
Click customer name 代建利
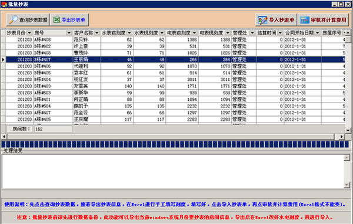click(81, 66)
